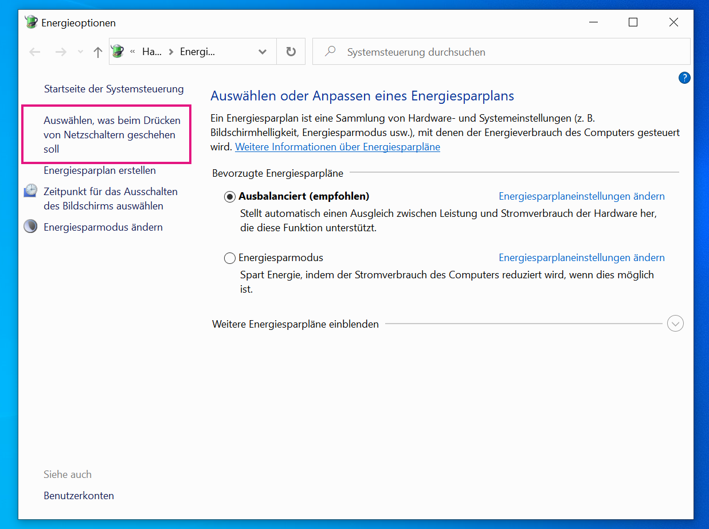Viewport: 709px width, 529px height.
Task: Open Startseite der Systemsteuerung
Action: [x=113, y=89]
